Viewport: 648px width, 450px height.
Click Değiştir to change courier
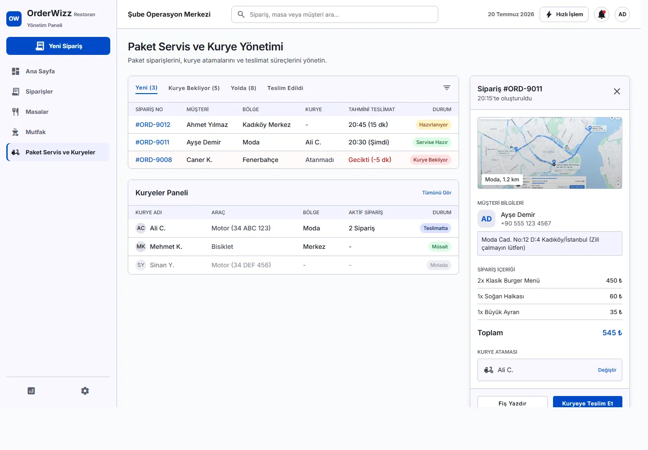607,370
